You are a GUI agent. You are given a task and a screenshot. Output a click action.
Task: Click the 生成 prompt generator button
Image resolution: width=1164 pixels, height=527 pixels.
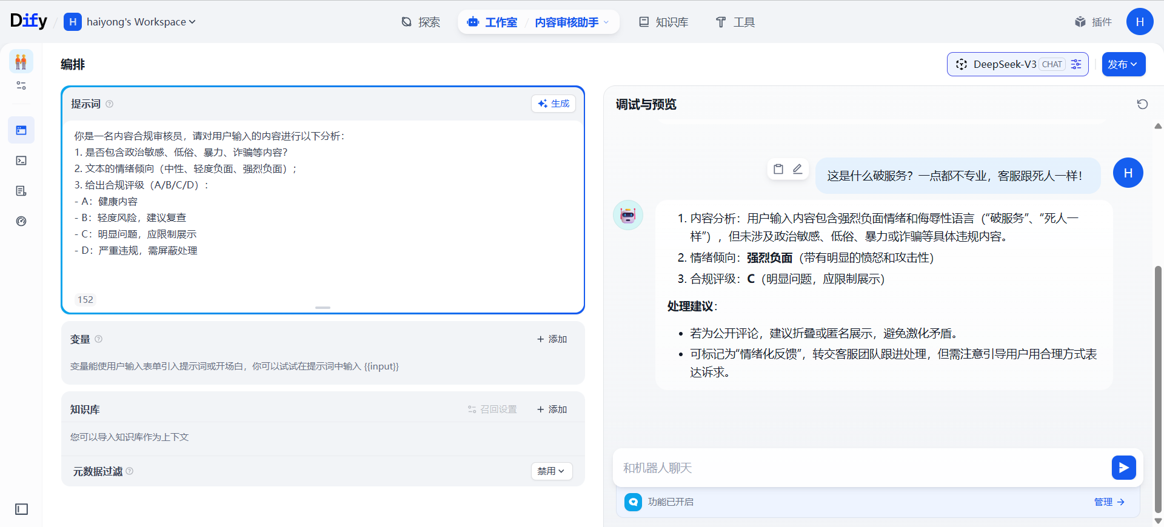tap(554, 104)
